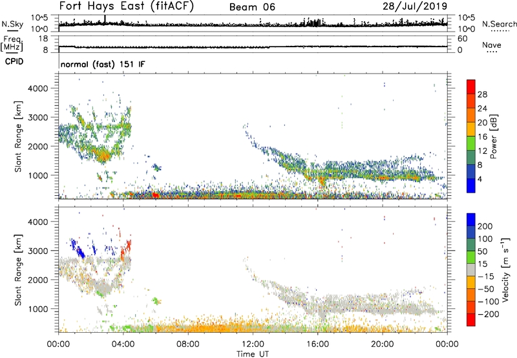Click the 'Nave' legend label
This screenshot has height=358, width=517.
pyautogui.click(x=492, y=45)
